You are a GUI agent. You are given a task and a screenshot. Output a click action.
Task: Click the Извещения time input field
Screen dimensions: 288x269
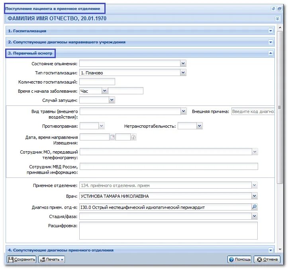click(123, 137)
